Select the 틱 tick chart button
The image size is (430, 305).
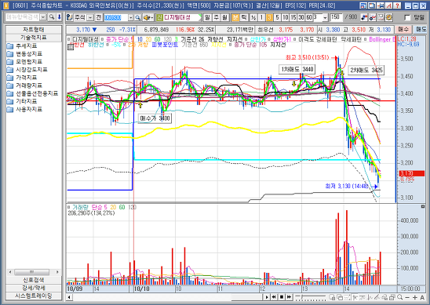(x=244, y=17)
